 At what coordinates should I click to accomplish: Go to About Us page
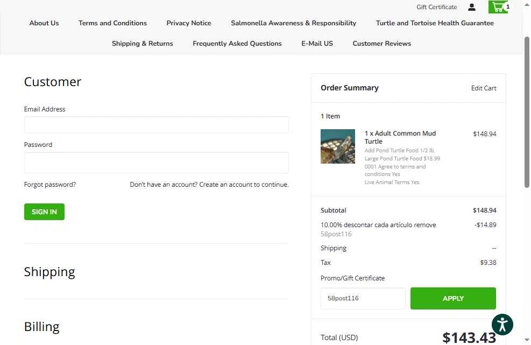[x=44, y=23]
